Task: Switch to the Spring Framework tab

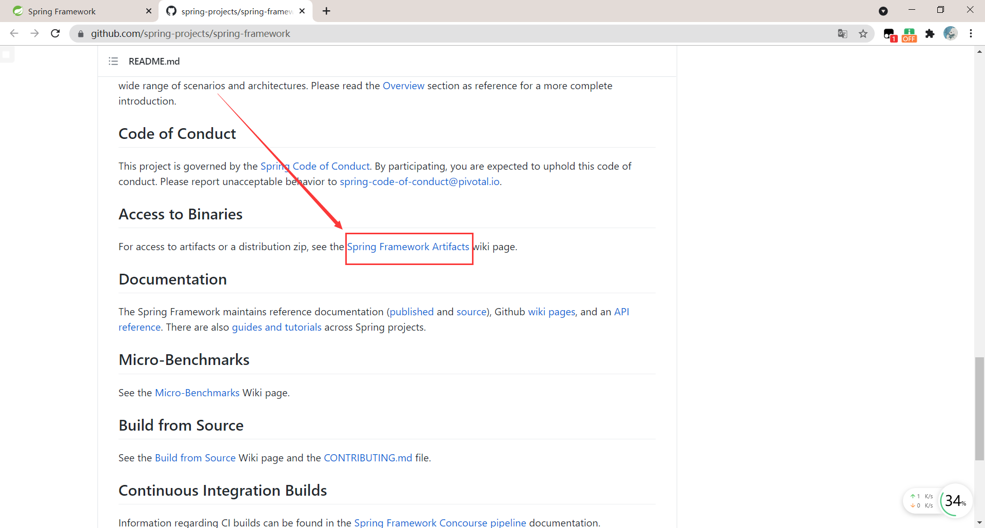Action: point(79,11)
